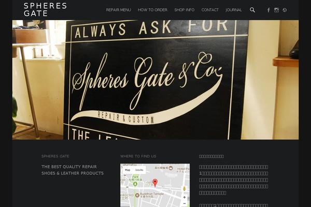This screenshot has width=311, height=207.
Task: Click SHOES & LEATHER PRODUCTS text
Action: [73, 173]
